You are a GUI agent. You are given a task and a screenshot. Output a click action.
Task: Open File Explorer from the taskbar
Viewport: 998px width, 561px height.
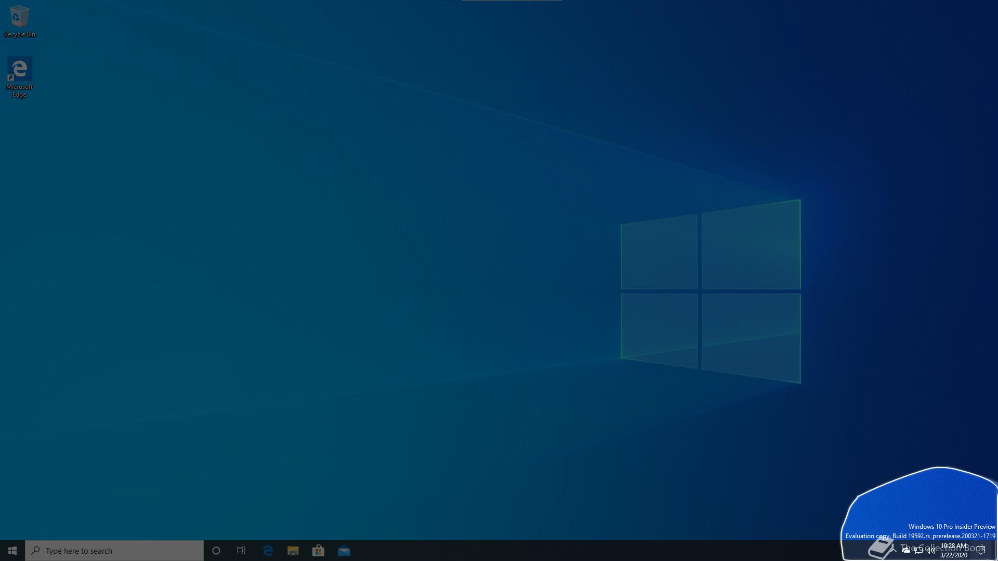pyautogui.click(x=293, y=551)
